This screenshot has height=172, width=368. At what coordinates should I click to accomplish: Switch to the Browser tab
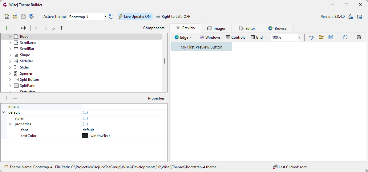(278, 29)
